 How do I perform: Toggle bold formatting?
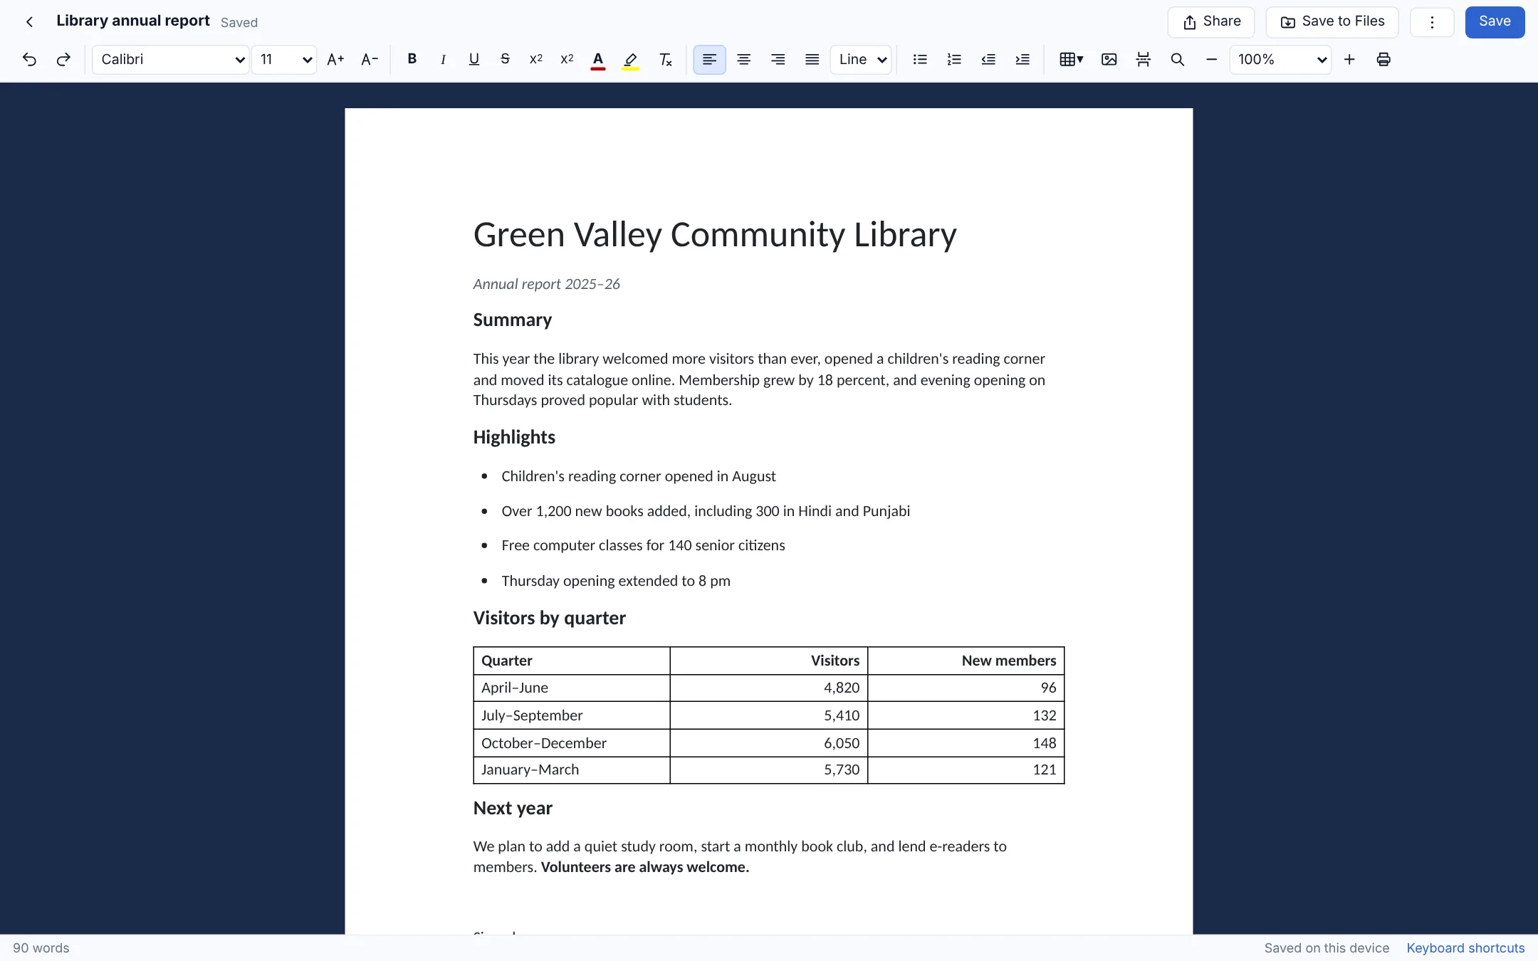pos(412,60)
